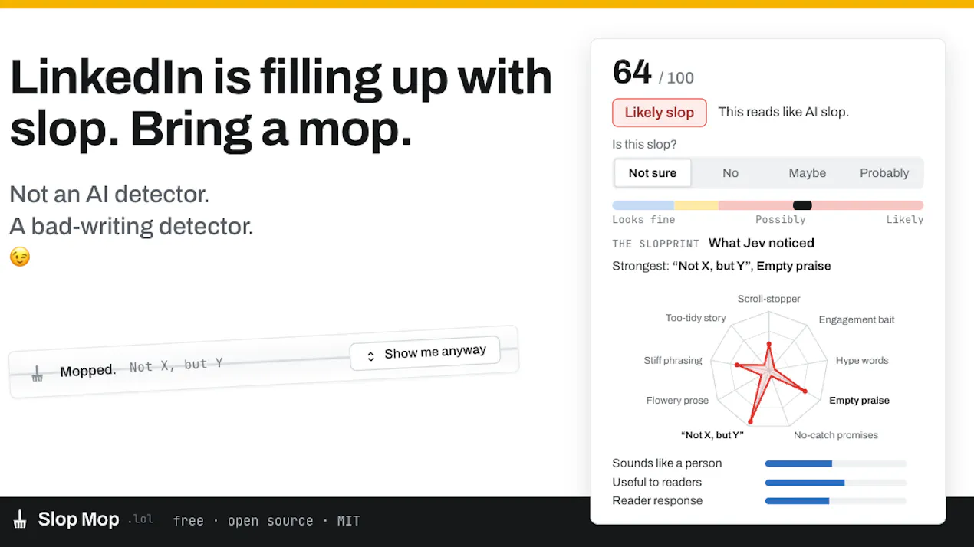The image size is (974, 547).
Task: Click the Slop Mop logo icon in footer
Action: (x=21, y=519)
